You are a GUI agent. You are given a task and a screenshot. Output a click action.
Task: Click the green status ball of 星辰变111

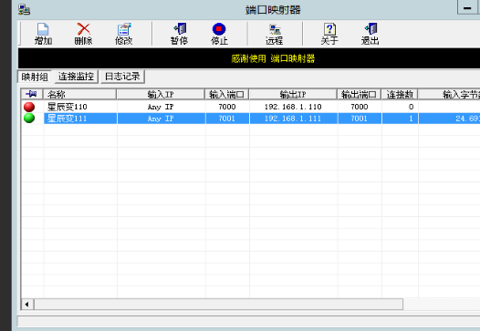[x=29, y=118]
